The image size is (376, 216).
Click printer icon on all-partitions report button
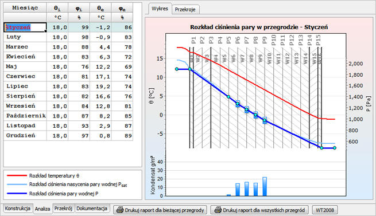tap(218, 210)
